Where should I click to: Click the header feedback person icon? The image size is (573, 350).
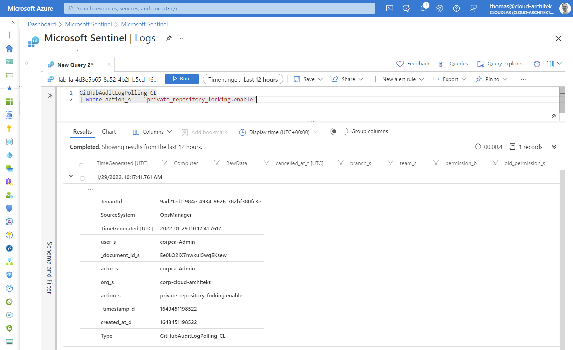473,8
